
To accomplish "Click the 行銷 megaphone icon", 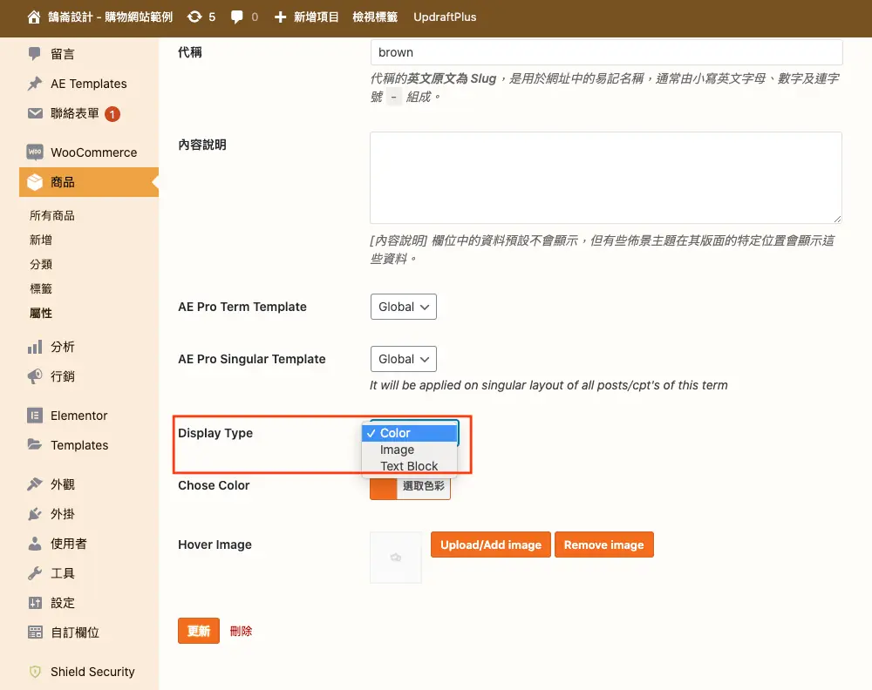I will click(x=35, y=376).
